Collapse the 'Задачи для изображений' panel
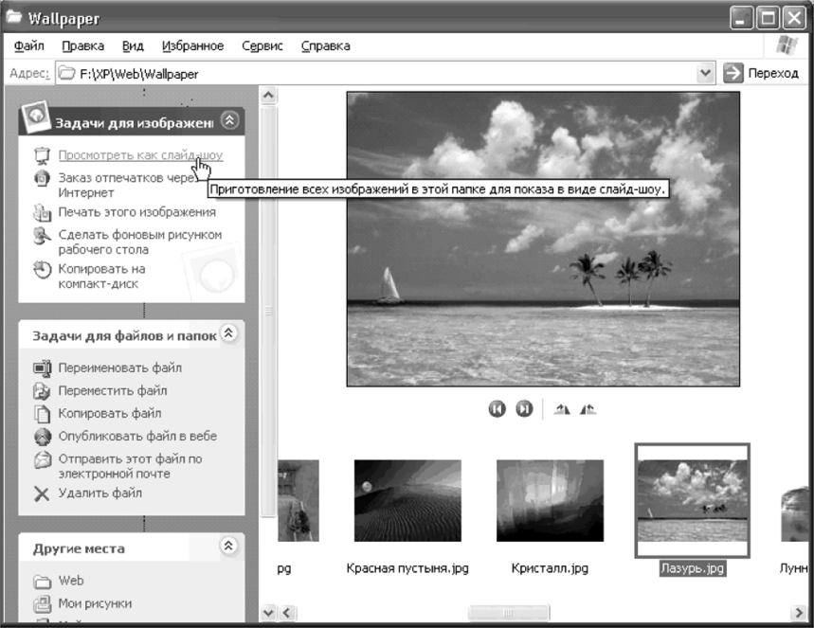 (x=229, y=120)
